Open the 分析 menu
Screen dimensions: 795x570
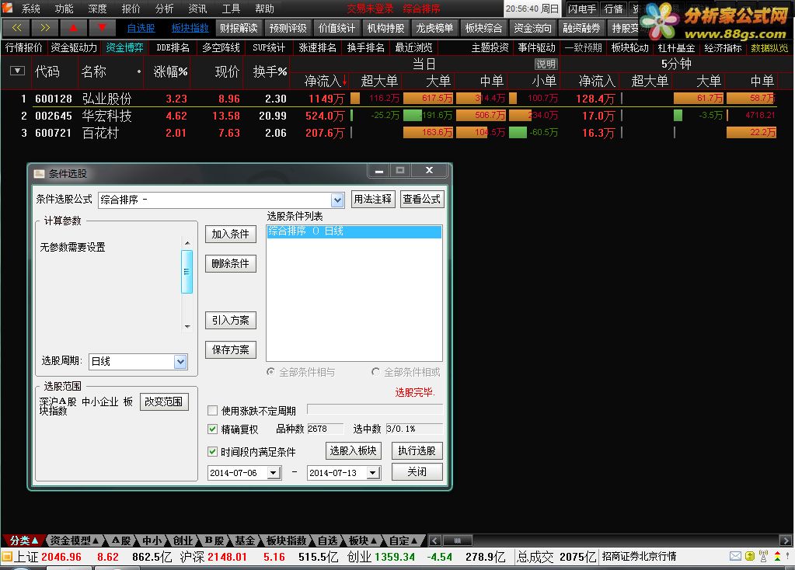click(164, 9)
